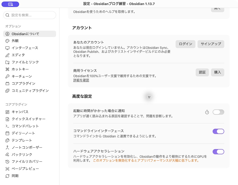The image size is (238, 185).
Task: Click the orange performance warning text
Action: coord(146,161)
